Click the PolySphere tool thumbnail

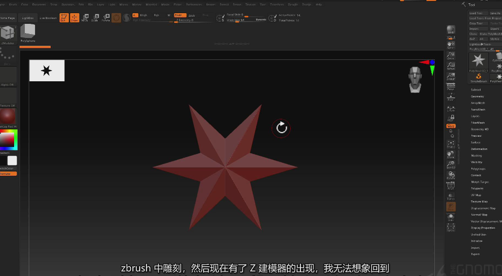click(x=28, y=33)
